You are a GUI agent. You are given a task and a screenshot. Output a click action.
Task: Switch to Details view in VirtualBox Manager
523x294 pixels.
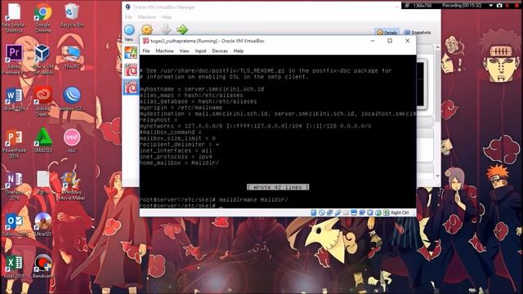pyautogui.click(x=387, y=33)
